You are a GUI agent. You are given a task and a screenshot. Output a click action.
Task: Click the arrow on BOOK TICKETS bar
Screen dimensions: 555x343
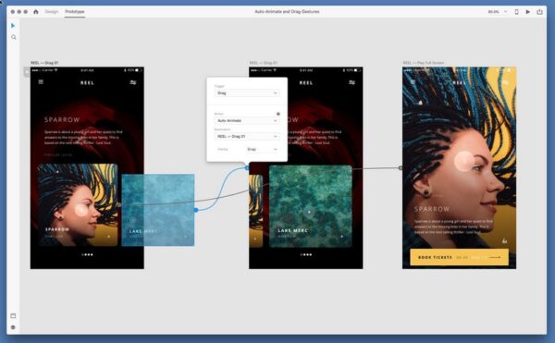click(x=495, y=257)
